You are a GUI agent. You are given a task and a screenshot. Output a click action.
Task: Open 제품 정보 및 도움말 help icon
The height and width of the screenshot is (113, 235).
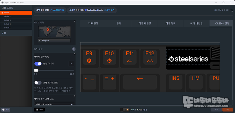click(231, 10)
